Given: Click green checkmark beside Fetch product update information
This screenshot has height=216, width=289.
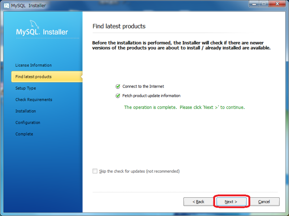Looking at the screenshot, I should pyautogui.click(x=118, y=96).
